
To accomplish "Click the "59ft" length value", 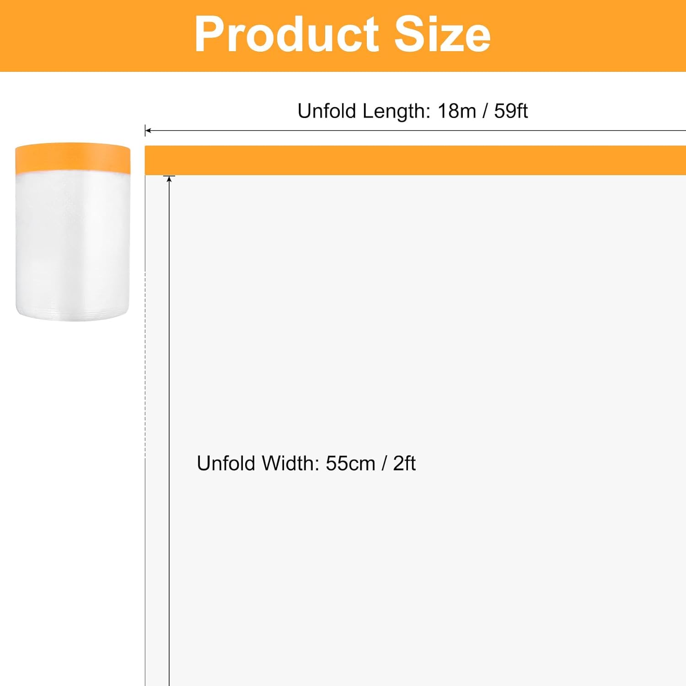I will [x=511, y=111].
